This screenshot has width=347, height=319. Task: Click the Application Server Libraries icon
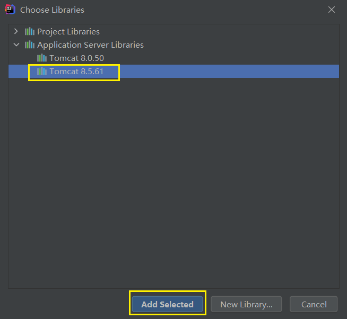[x=29, y=45]
